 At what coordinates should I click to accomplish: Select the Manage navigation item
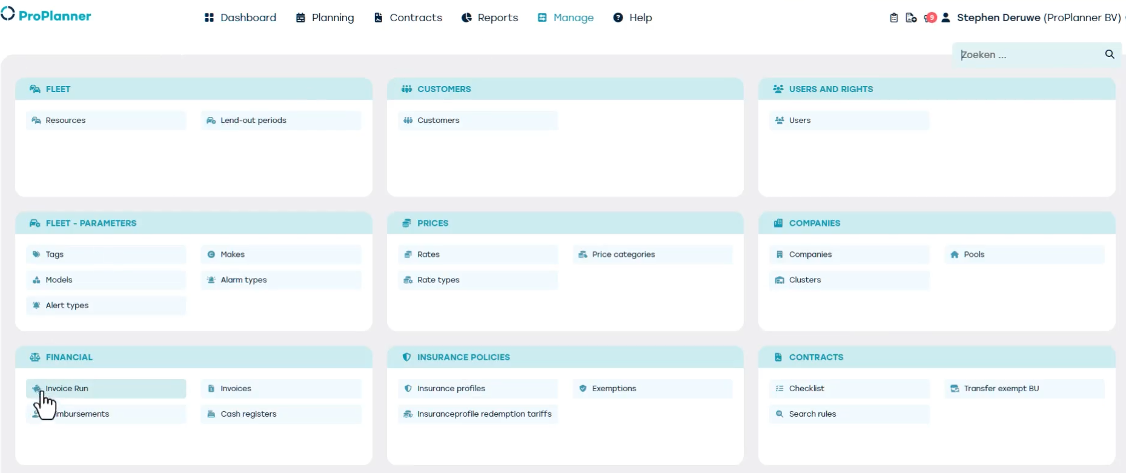pos(566,18)
